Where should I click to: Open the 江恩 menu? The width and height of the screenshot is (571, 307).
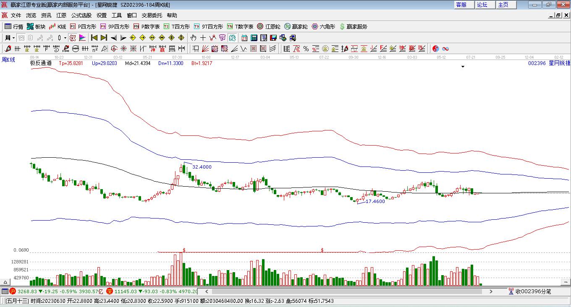pos(61,15)
